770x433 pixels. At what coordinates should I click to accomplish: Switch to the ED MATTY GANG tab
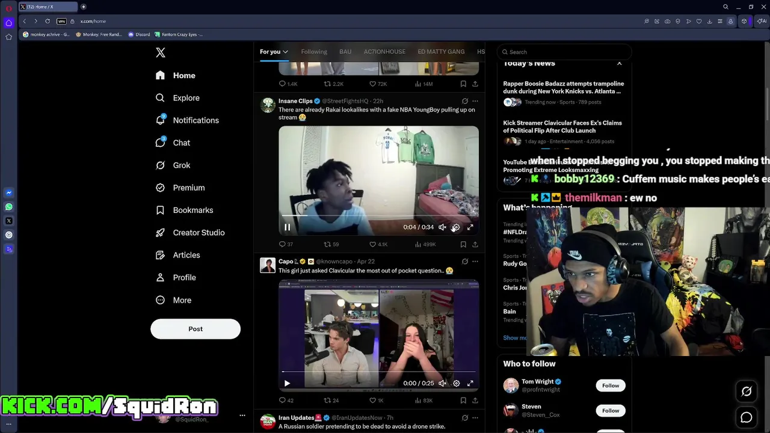tap(441, 52)
